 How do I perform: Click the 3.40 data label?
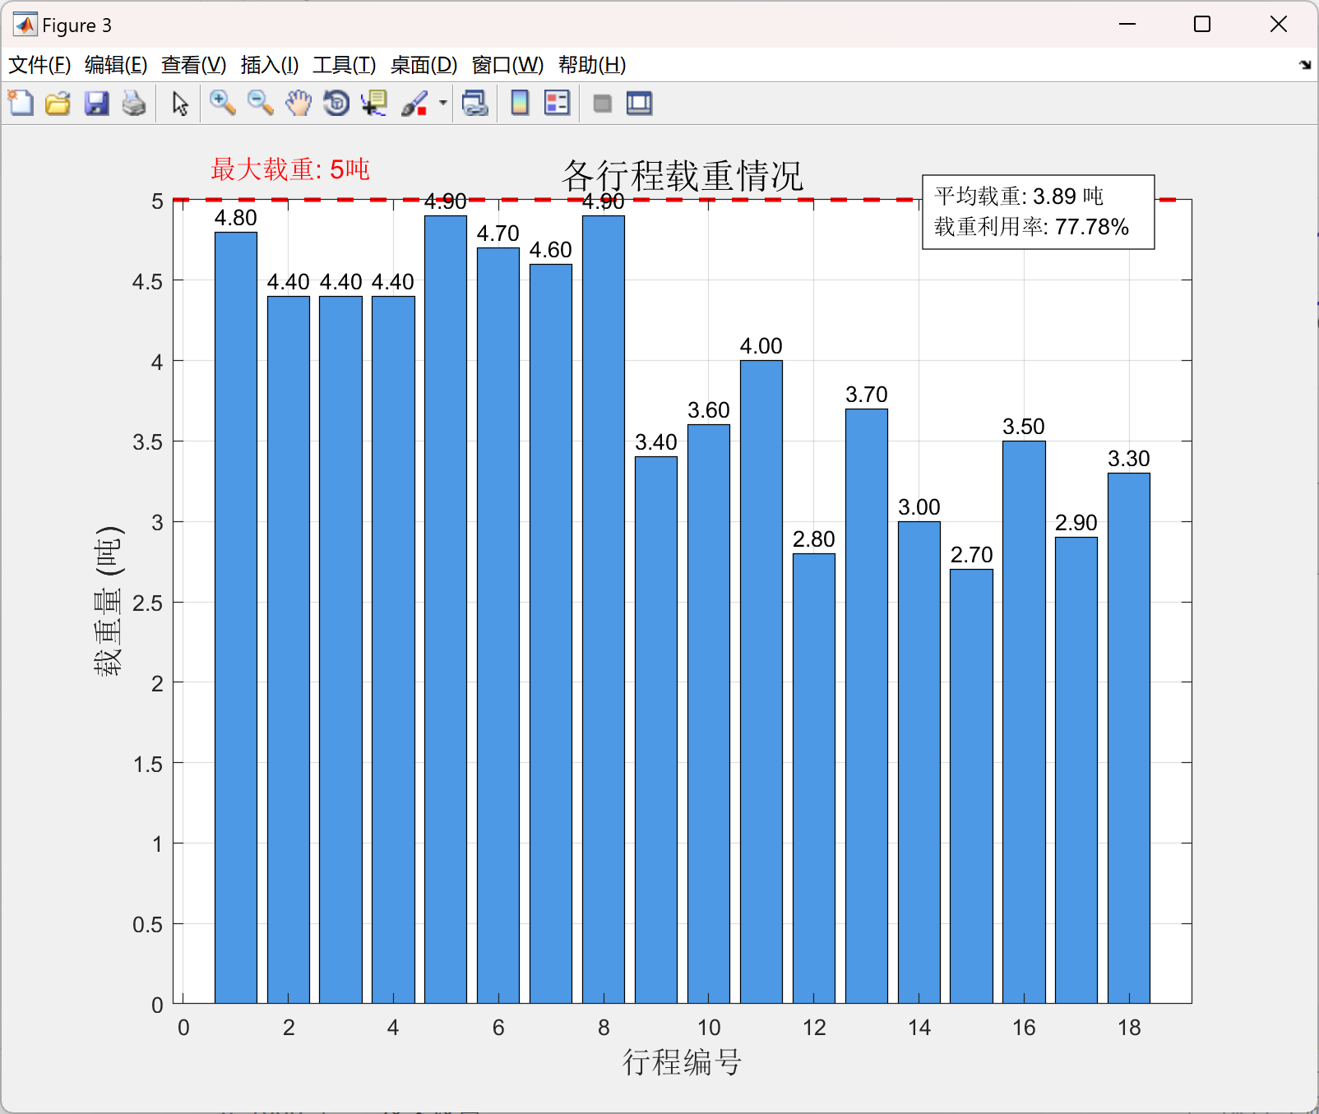[656, 442]
